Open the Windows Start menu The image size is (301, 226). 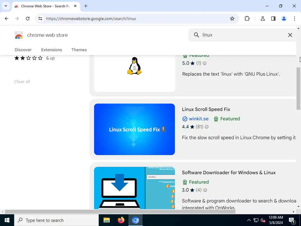[x=7, y=220]
